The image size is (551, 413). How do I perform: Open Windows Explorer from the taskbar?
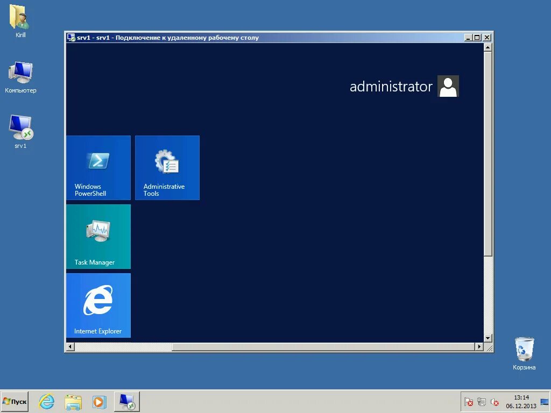click(73, 401)
